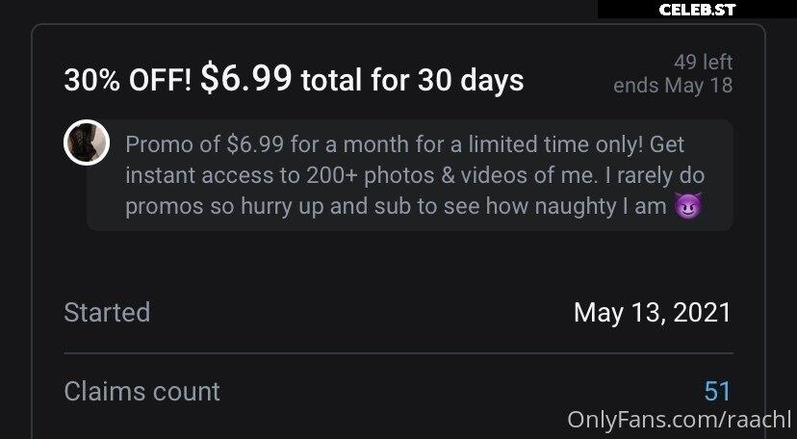797x439 pixels.
Task: Click the OnlyFans.com/raachl watermark link
Action: [x=679, y=420]
